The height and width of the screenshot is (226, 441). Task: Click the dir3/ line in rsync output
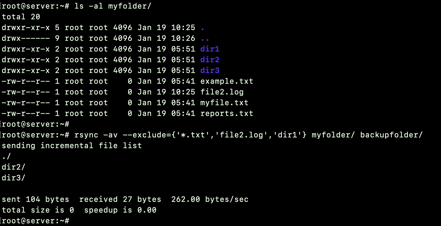(13, 178)
